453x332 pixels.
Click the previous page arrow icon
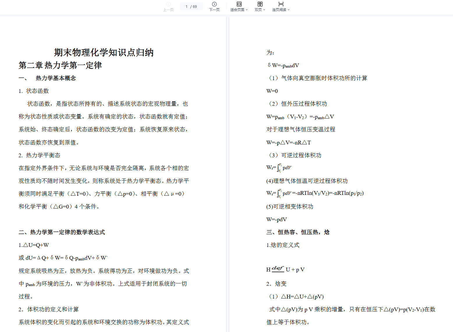pos(168,4)
